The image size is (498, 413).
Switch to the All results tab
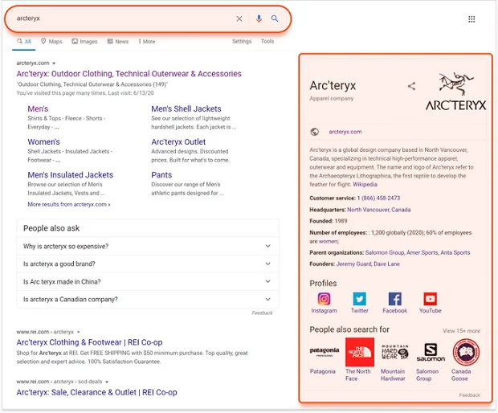coord(24,41)
